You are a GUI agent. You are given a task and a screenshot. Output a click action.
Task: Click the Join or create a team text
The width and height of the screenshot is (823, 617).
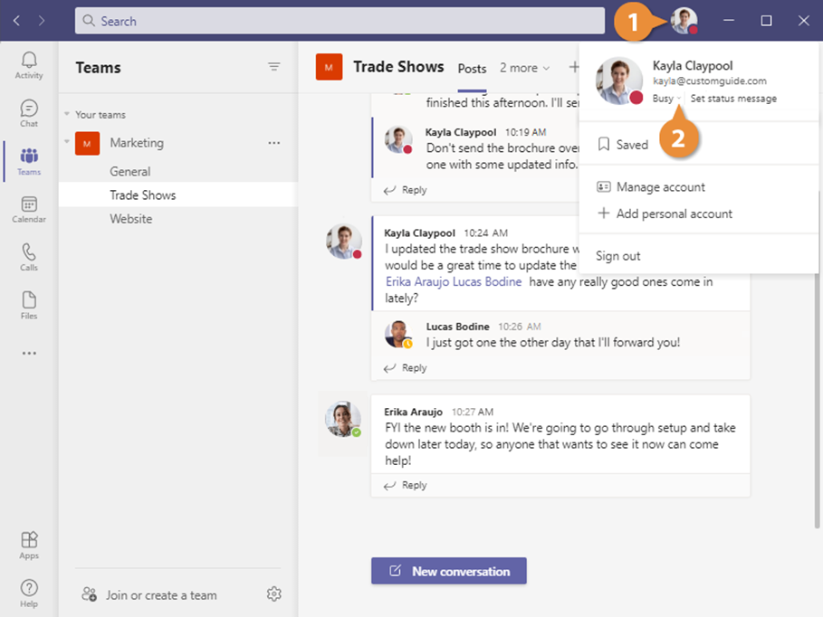(161, 595)
